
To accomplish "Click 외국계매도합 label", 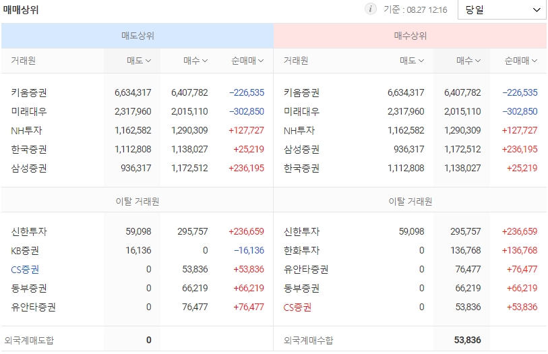I will tap(29, 340).
